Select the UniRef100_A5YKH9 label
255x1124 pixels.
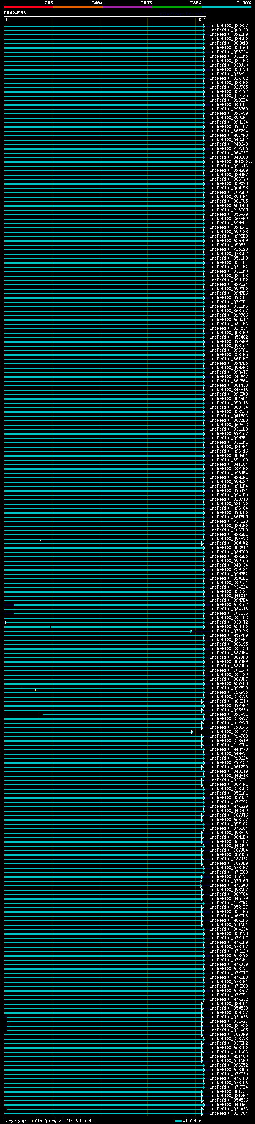[228, 635]
